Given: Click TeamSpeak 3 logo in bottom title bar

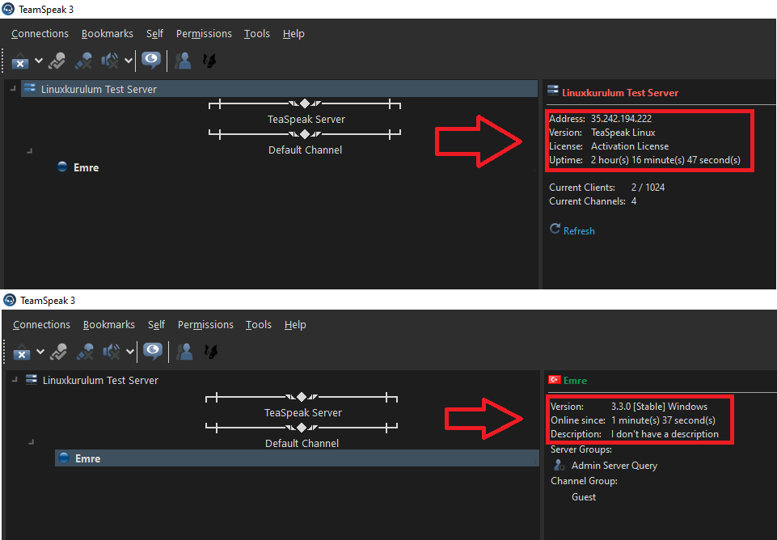Looking at the screenshot, I should coord(10,300).
